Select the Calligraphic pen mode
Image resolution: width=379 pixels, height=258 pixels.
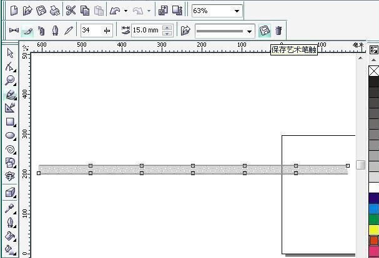pos(55,31)
